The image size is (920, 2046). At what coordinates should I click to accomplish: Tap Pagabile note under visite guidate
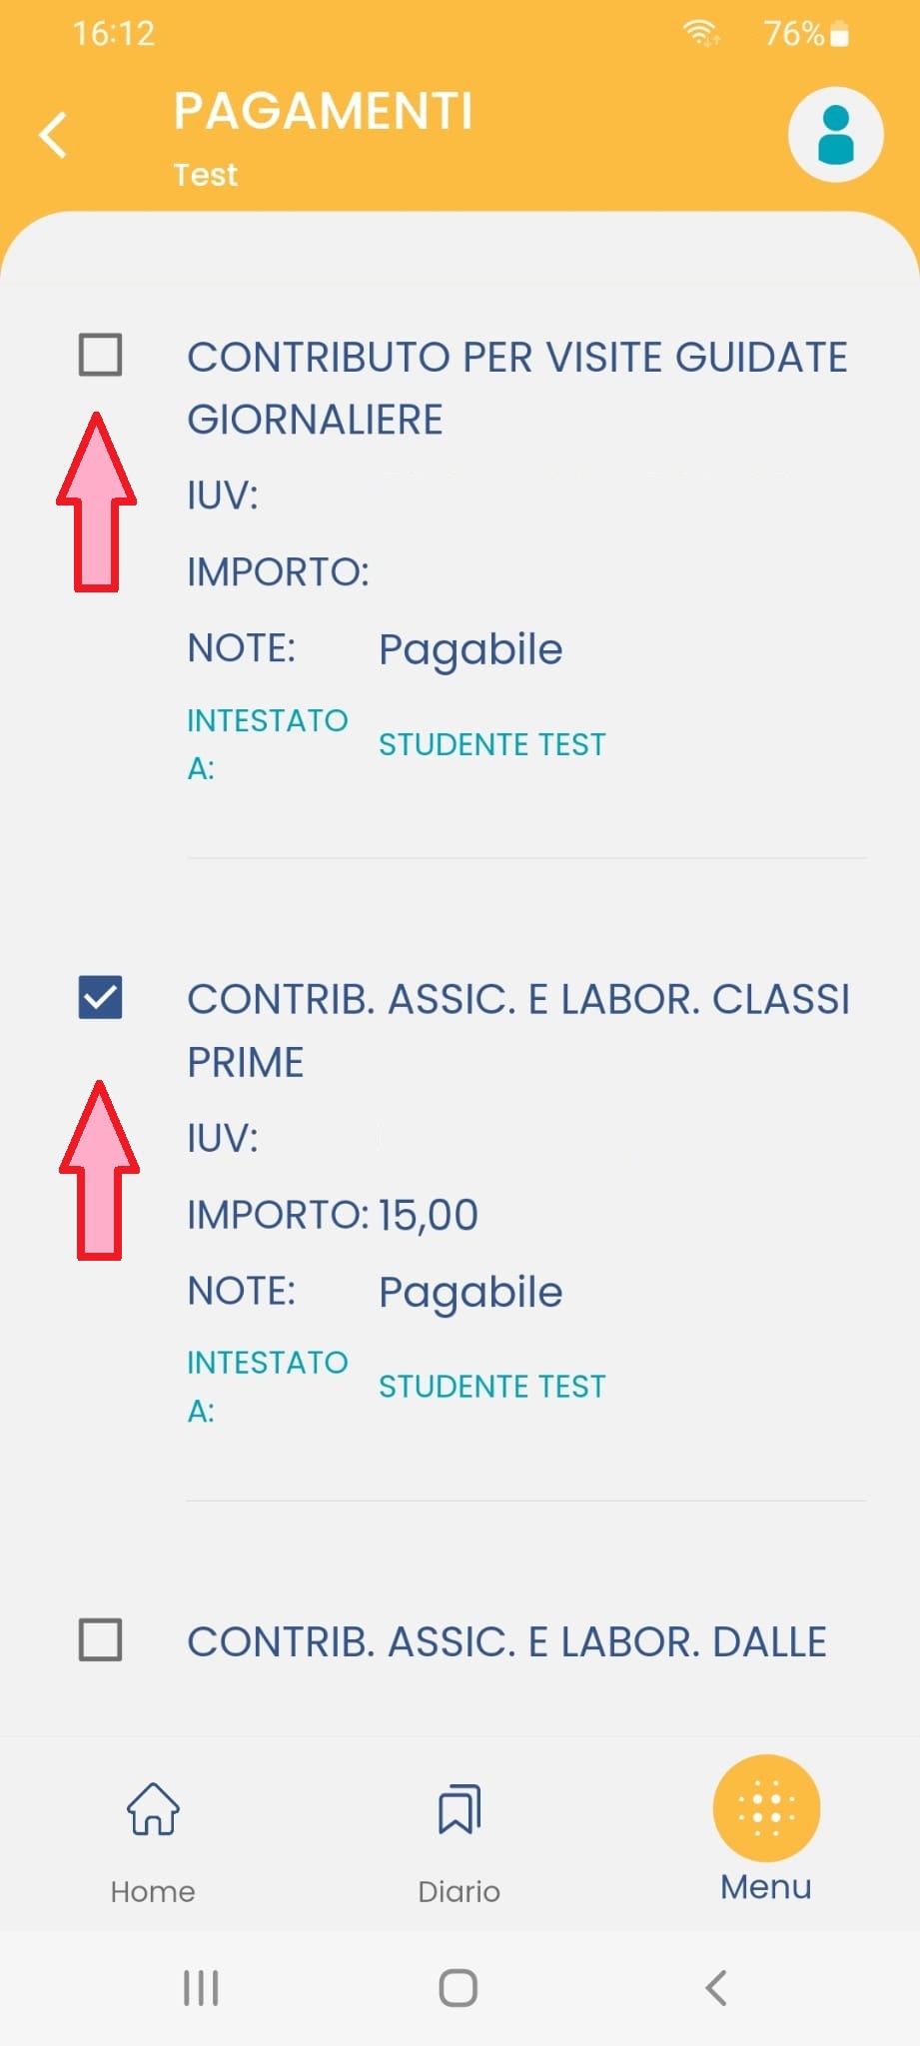[x=470, y=649]
